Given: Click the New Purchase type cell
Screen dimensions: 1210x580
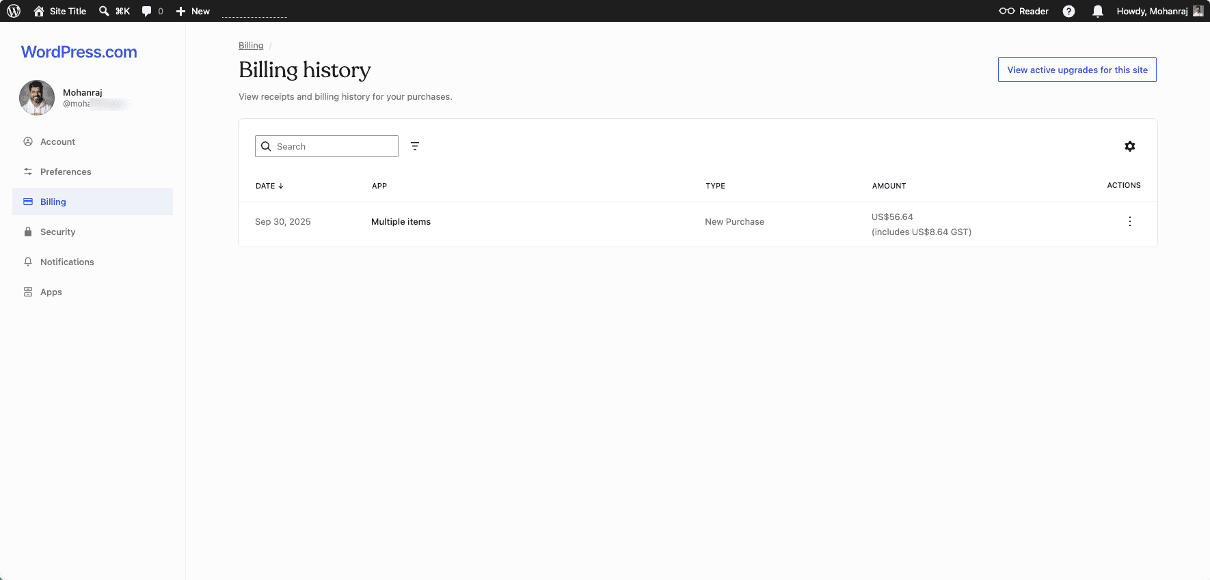Looking at the screenshot, I should tap(734, 221).
